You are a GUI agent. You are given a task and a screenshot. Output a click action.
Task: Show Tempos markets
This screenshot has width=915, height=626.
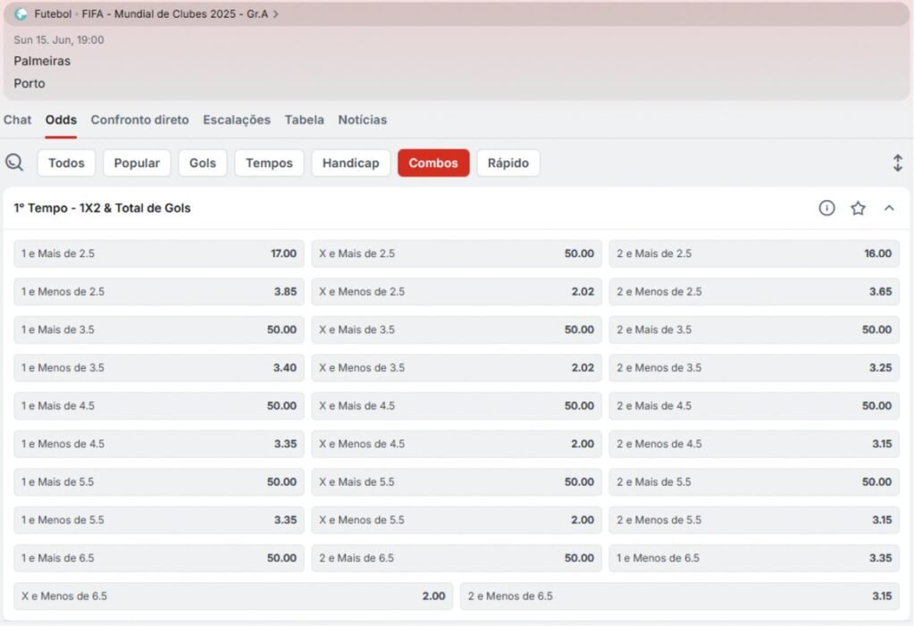pos(269,163)
